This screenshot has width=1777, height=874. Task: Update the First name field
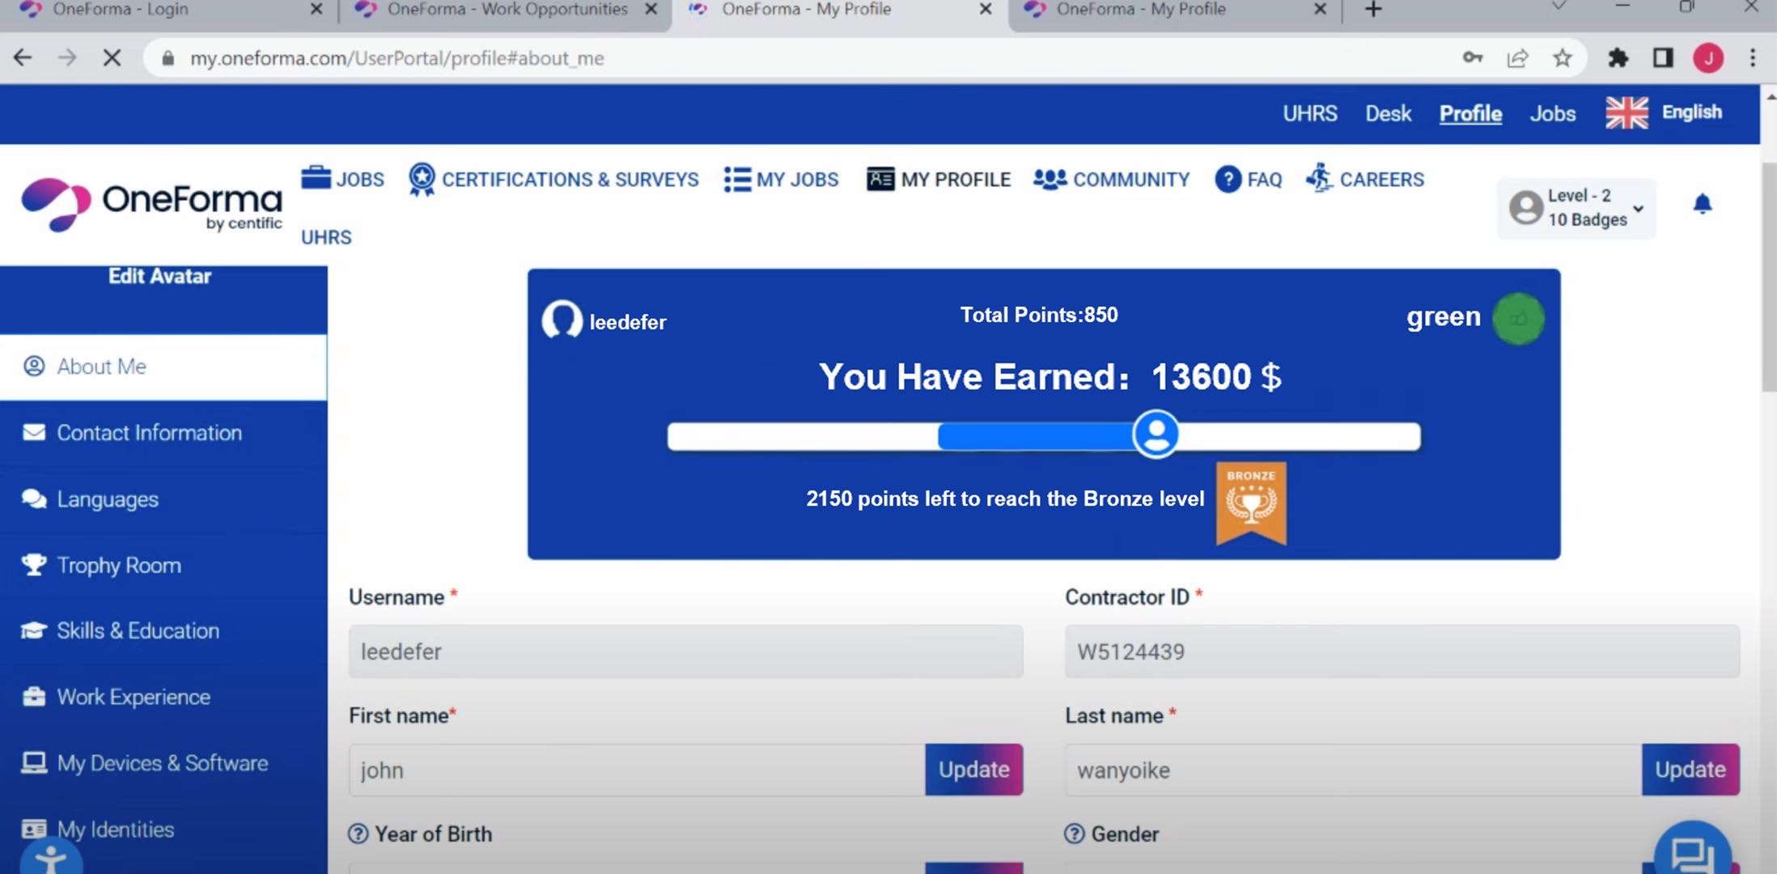tap(973, 770)
